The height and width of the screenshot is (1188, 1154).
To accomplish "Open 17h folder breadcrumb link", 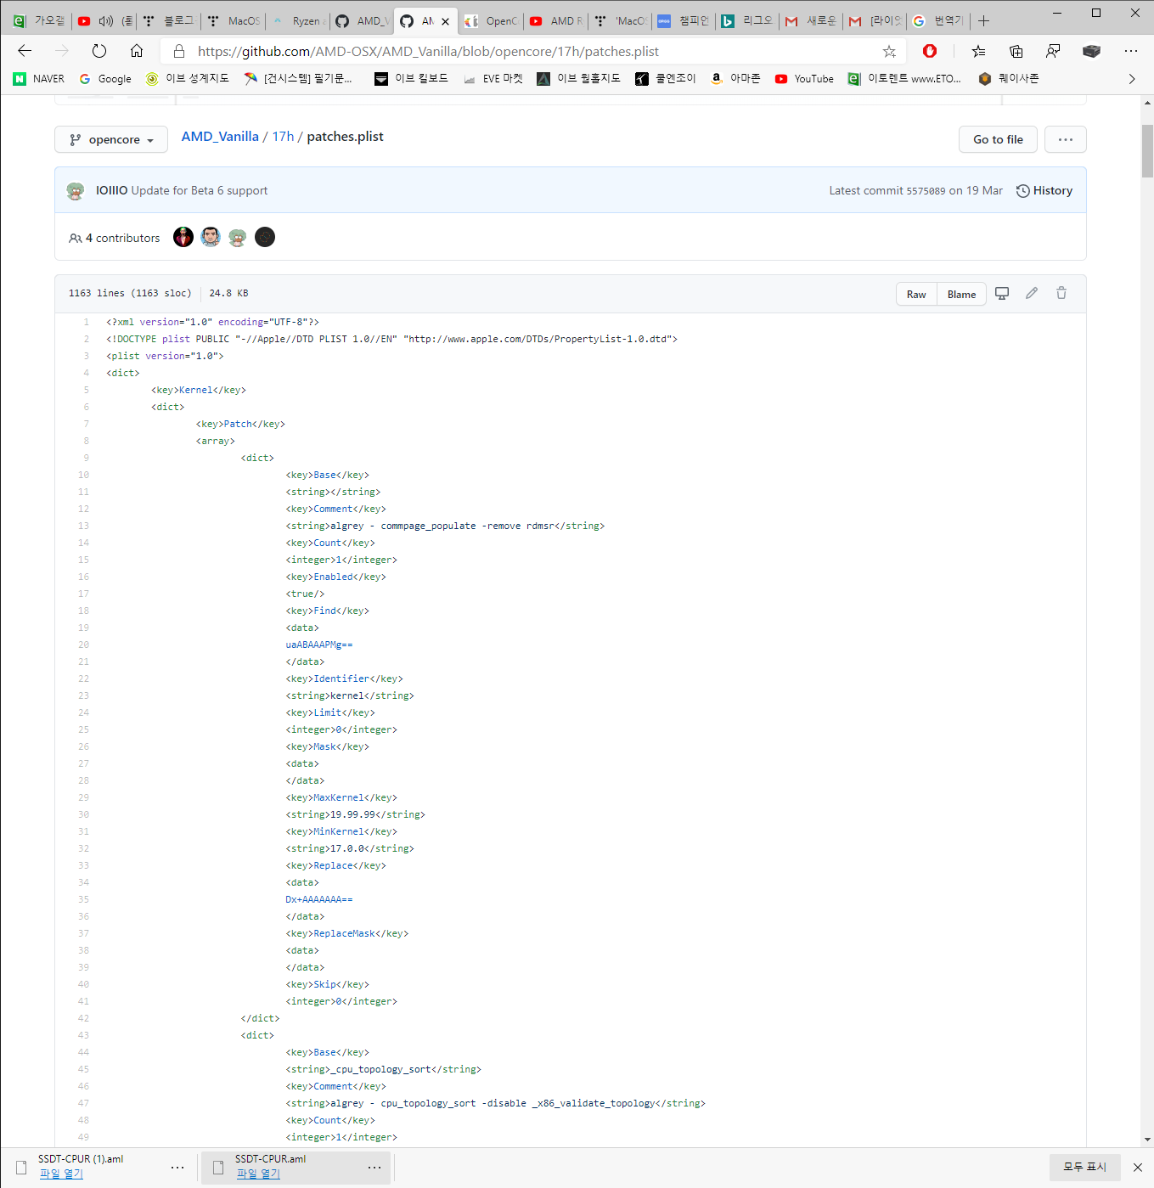I will [283, 136].
